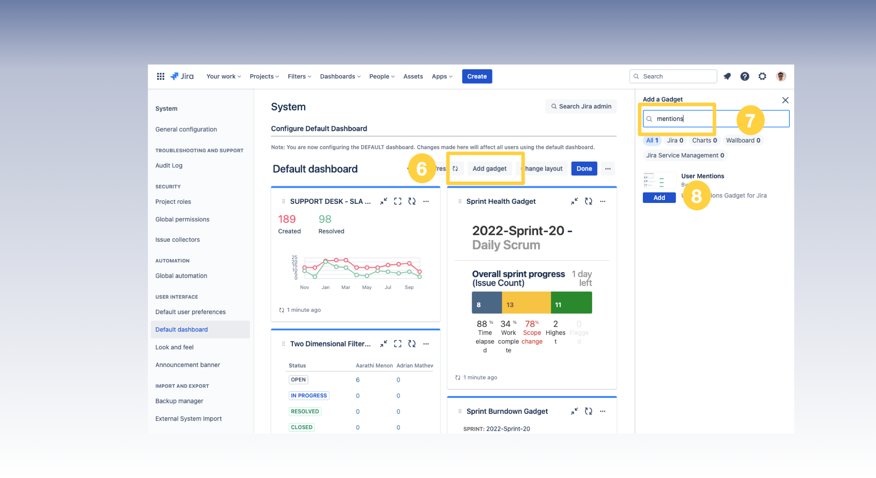Select the Jira Service Management filter chip
This screenshot has width=876, height=478.
pyautogui.click(x=685, y=155)
